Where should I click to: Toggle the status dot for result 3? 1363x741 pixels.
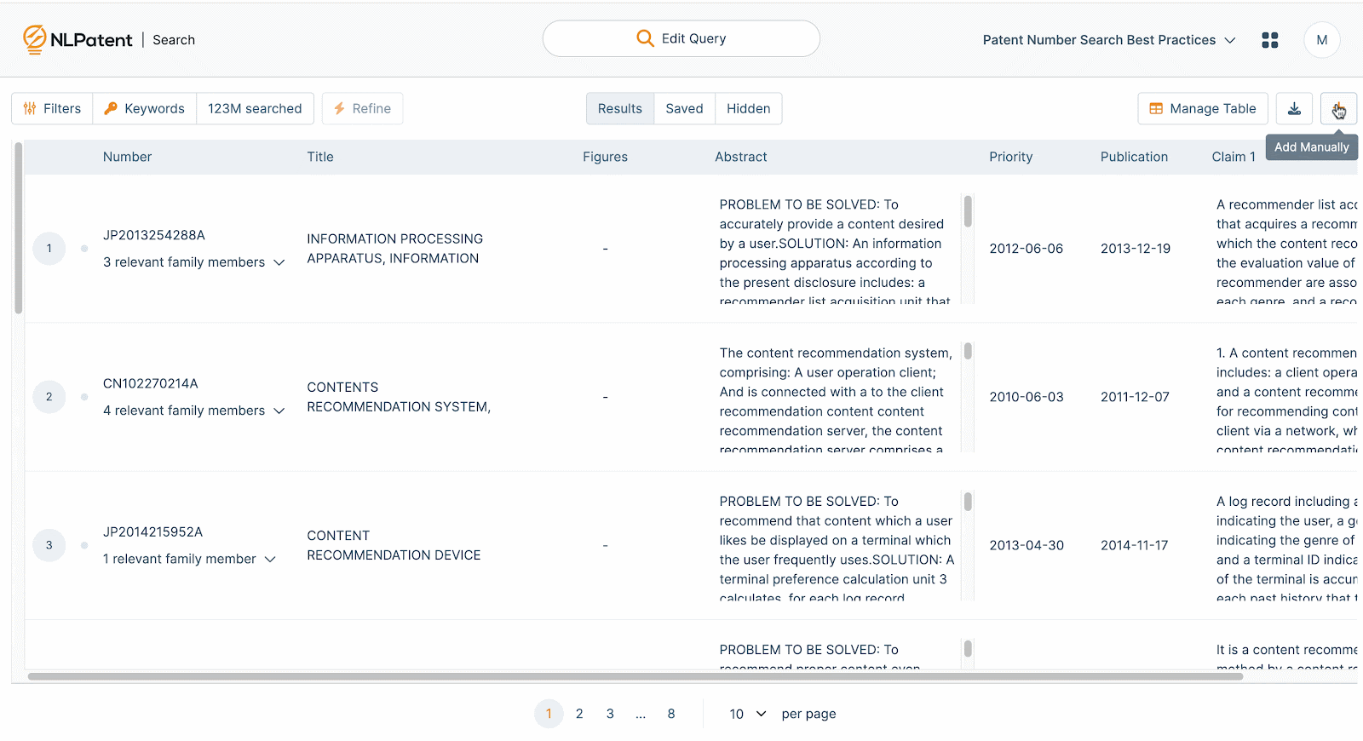pyautogui.click(x=84, y=545)
